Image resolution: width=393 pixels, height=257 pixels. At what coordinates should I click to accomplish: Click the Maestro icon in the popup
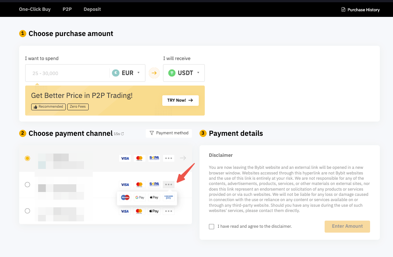tap(125, 197)
